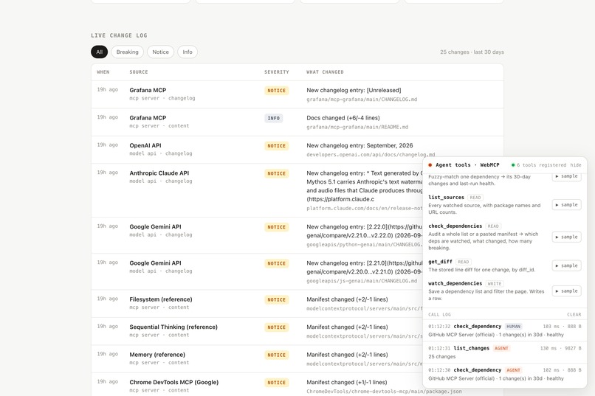Filter change log by Breaking
Viewport: 595px width, 396px height.
[x=128, y=52]
